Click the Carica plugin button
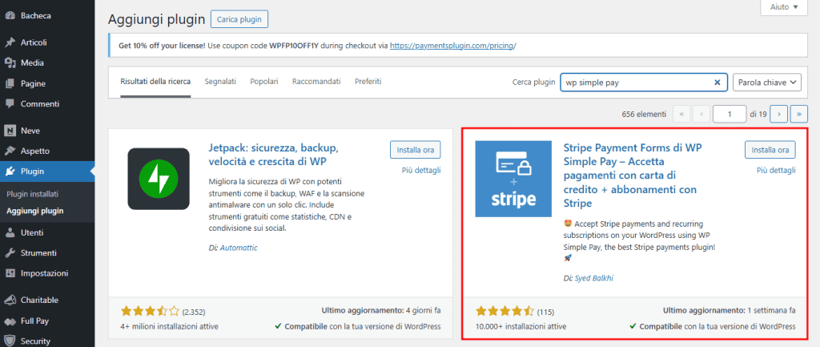Image resolution: width=820 pixels, height=347 pixels. click(x=239, y=19)
